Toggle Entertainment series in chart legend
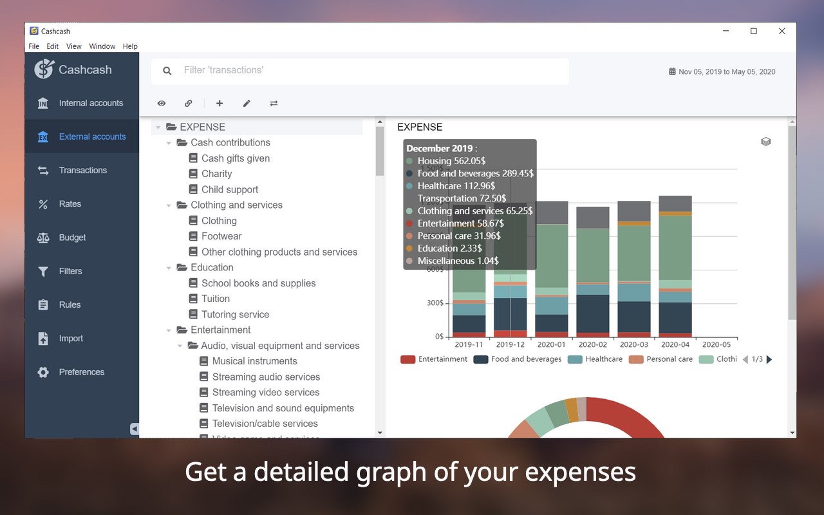Image resolution: width=824 pixels, height=515 pixels. [434, 359]
